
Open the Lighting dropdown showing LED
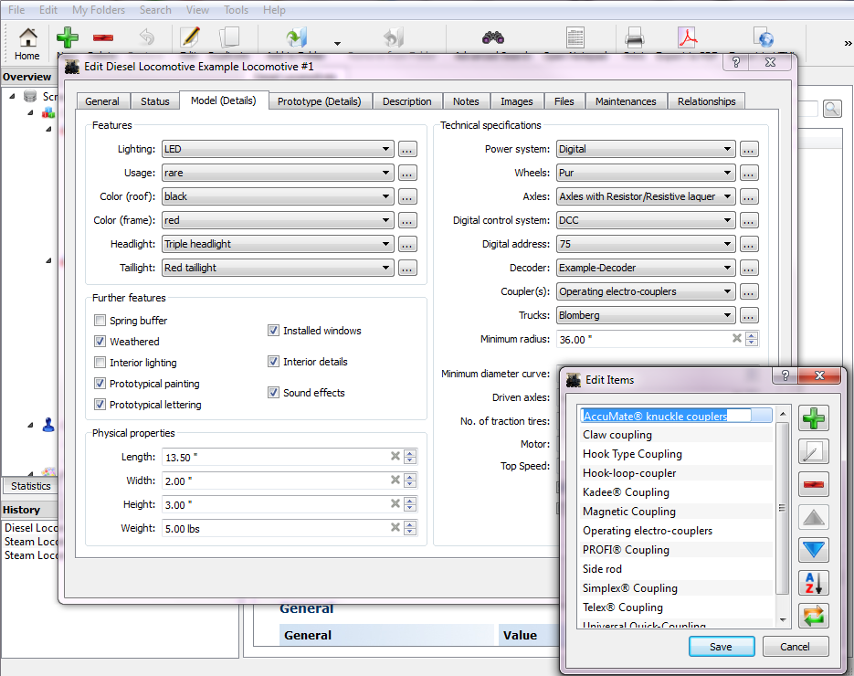point(278,149)
